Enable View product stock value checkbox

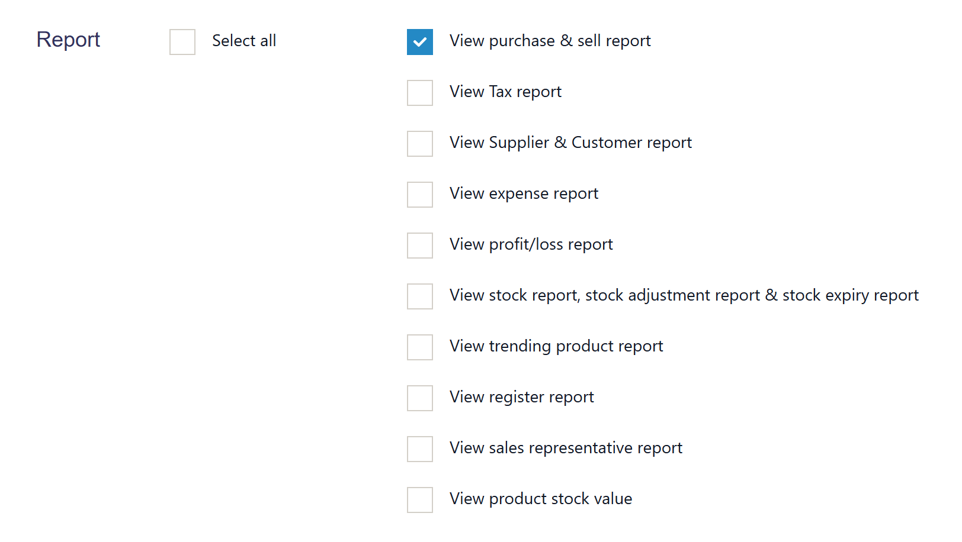pos(420,500)
